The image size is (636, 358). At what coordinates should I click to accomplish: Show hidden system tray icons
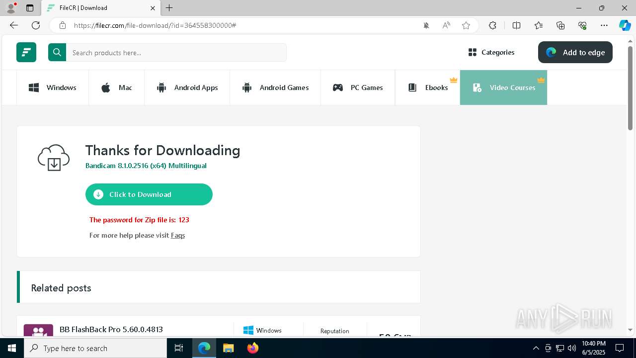pyautogui.click(x=536, y=348)
